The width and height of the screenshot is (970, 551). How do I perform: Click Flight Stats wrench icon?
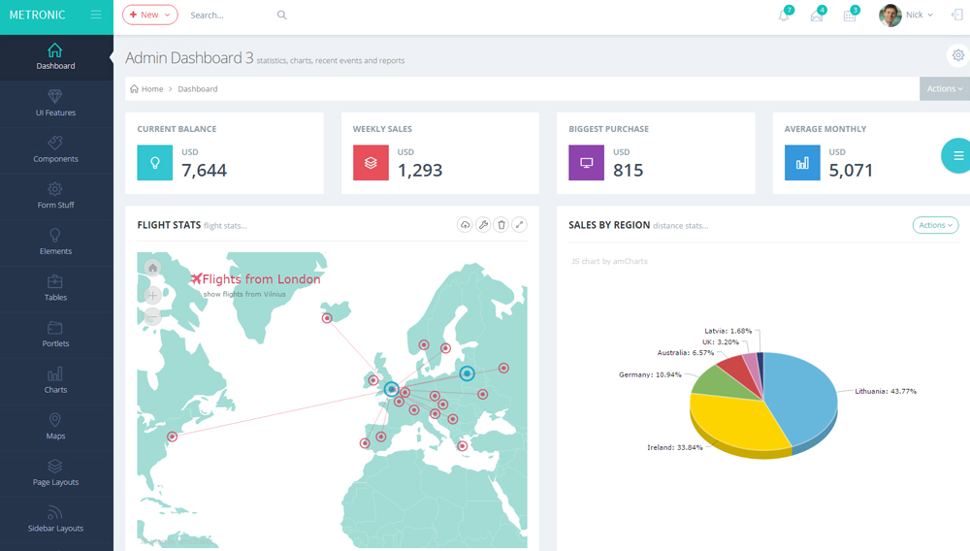[483, 224]
